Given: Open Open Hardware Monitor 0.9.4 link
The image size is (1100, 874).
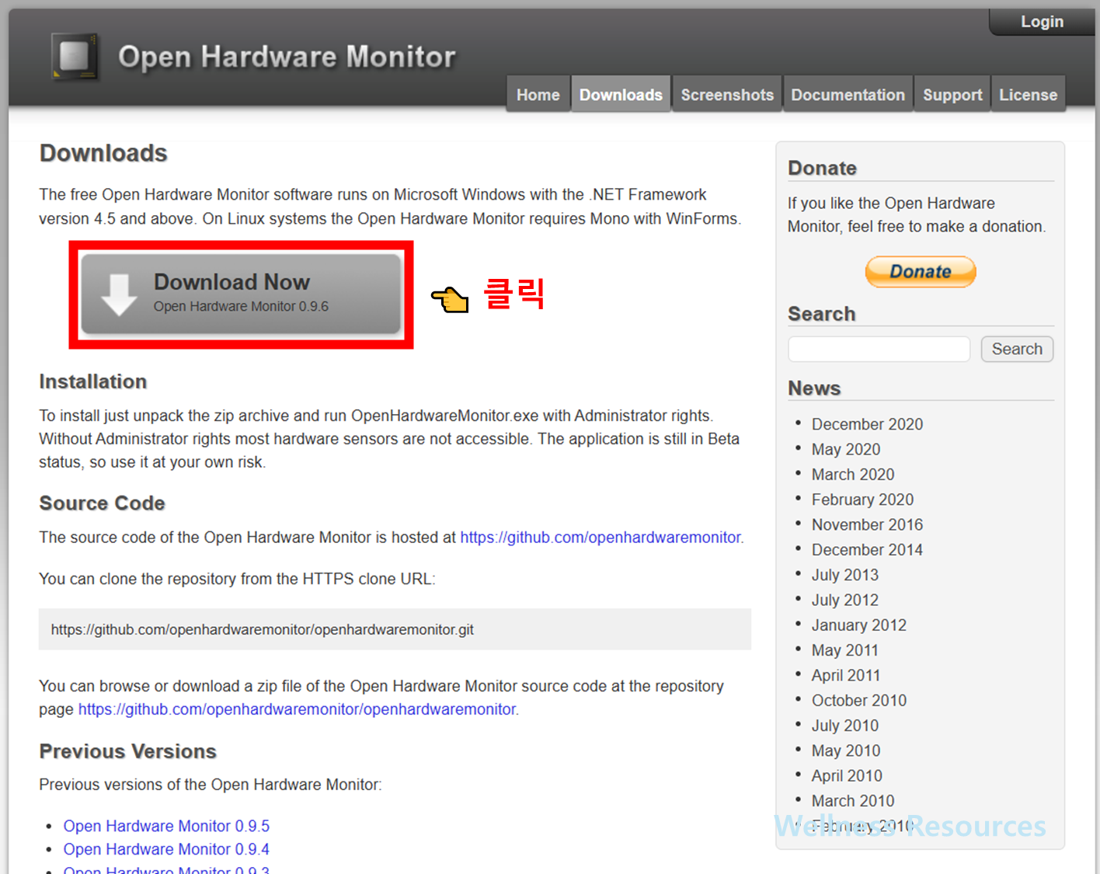Looking at the screenshot, I should (x=166, y=849).
